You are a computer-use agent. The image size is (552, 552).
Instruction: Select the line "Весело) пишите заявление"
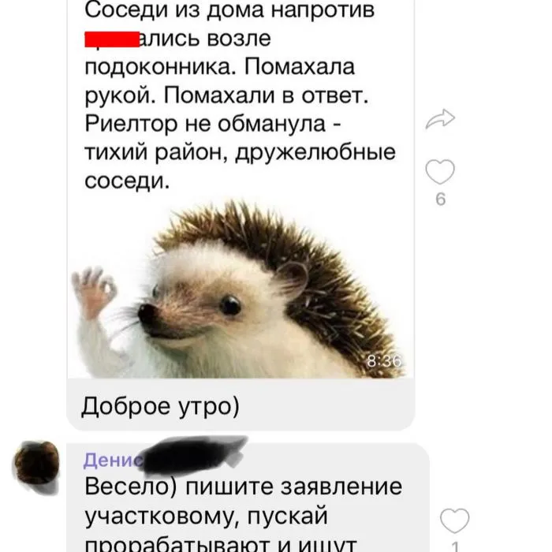click(x=243, y=487)
